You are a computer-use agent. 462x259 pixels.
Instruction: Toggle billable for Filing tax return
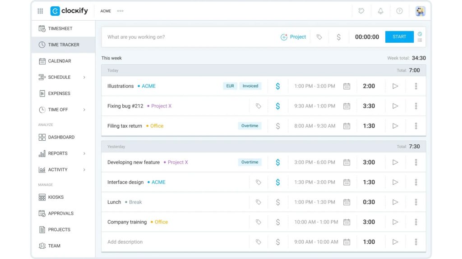277,126
